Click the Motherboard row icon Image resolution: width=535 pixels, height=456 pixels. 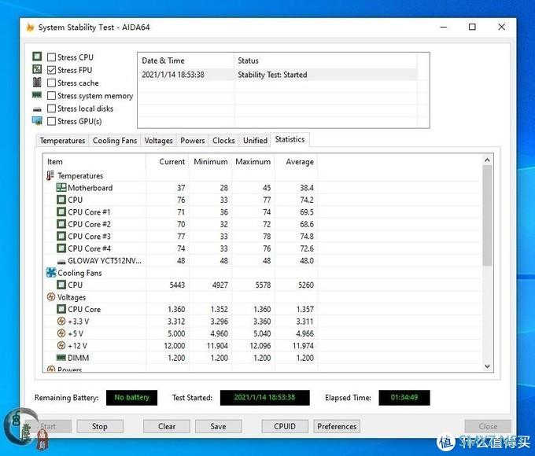point(61,188)
